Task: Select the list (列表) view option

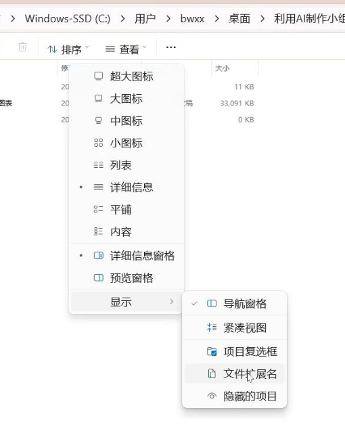Action: click(127, 165)
